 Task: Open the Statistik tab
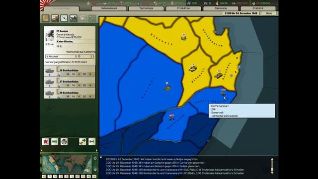coord(258,8)
